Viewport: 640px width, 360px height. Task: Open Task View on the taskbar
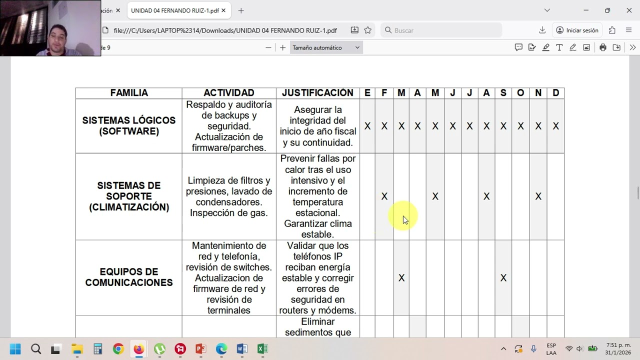56,348
